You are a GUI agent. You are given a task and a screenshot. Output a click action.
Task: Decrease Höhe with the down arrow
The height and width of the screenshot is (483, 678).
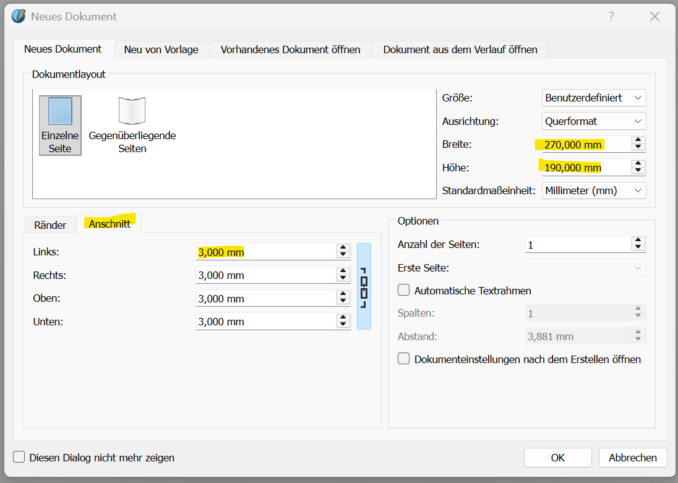(638, 171)
